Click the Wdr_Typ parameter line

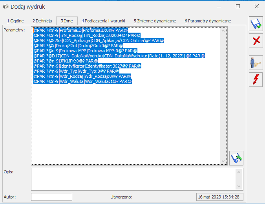[x=77, y=71]
